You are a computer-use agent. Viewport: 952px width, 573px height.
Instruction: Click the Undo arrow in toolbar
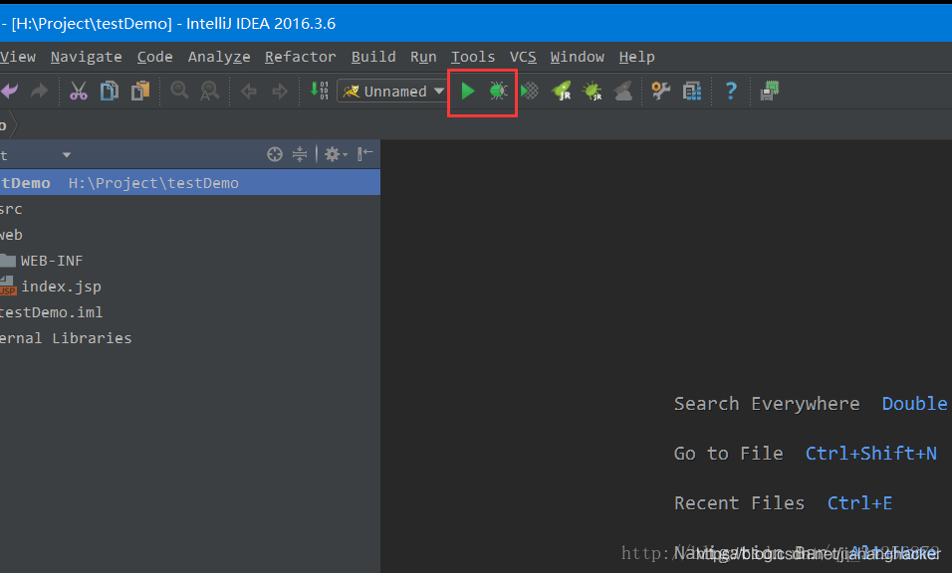pyautogui.click(x=9, y=91)
